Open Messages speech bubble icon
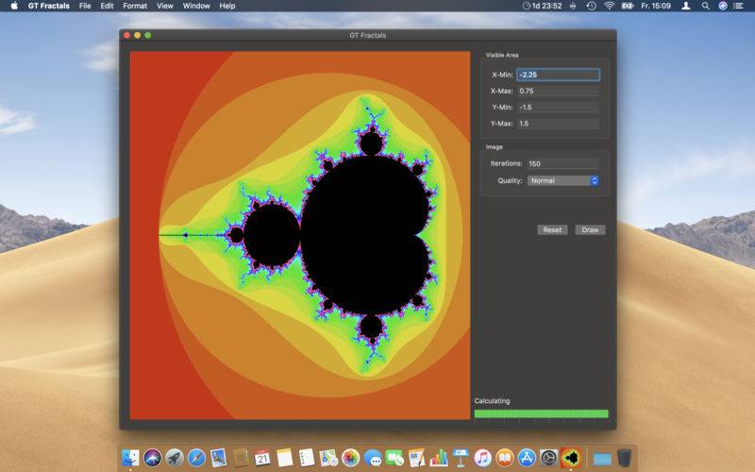The height and width of the screenshot is (472, 755). [x=373, y=458]
